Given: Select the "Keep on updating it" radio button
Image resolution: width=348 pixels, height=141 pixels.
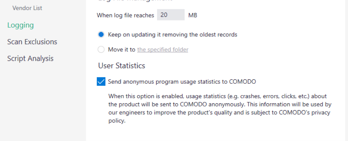Looking at the screenshot, I should (x=101, y=35).
